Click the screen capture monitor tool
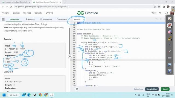 pos(170,64)
